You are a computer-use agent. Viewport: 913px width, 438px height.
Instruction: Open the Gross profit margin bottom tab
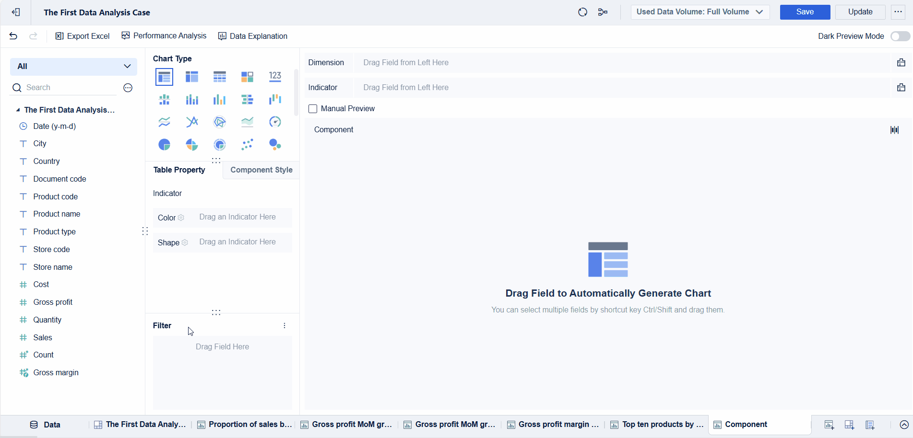(554, 425)
